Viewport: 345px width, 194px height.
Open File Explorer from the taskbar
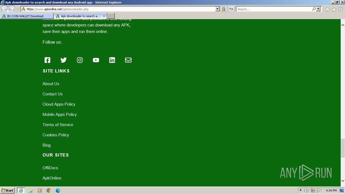30,190
